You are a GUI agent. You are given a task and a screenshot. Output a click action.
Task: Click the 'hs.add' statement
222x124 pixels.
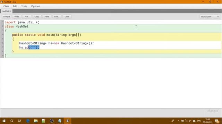tap(29, 48)
